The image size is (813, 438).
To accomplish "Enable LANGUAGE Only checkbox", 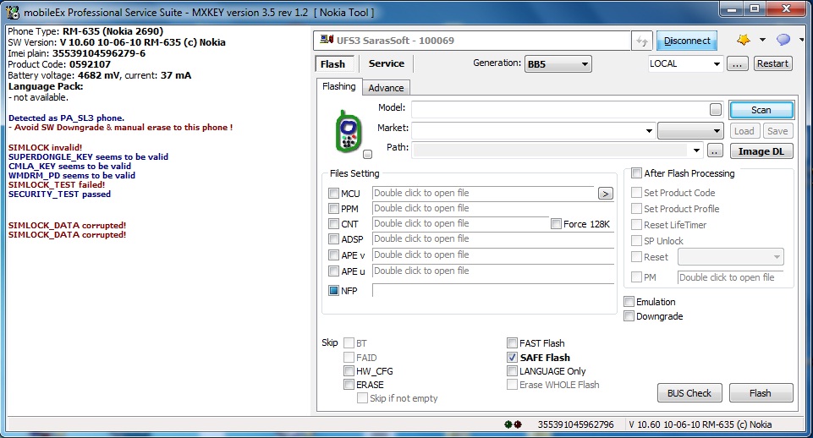I will pyautogui.click(x=513, y=371).
